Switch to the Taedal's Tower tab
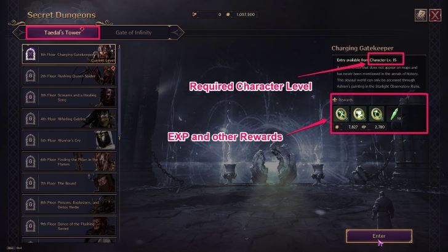Image resolution: width=448 pixels, height=252 pixels. [63, 33]
